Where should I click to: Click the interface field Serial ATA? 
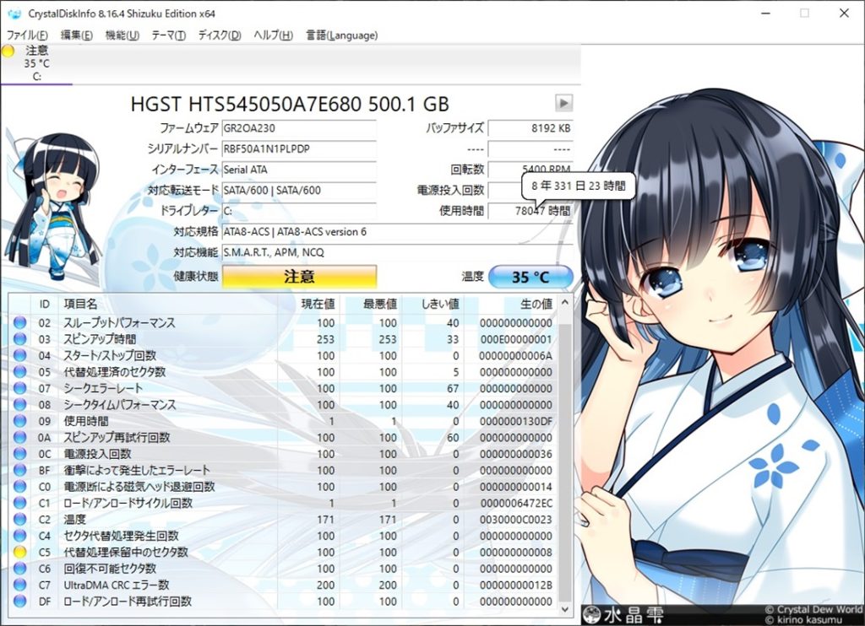click(298, 170)
